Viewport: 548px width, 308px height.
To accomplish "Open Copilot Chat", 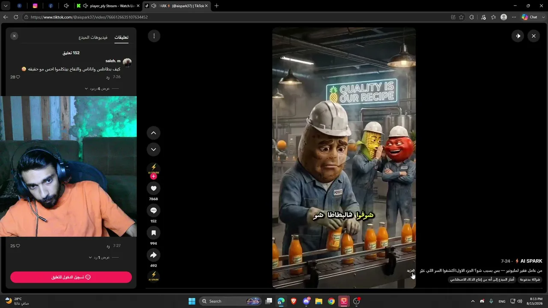I will coord(530,17).
